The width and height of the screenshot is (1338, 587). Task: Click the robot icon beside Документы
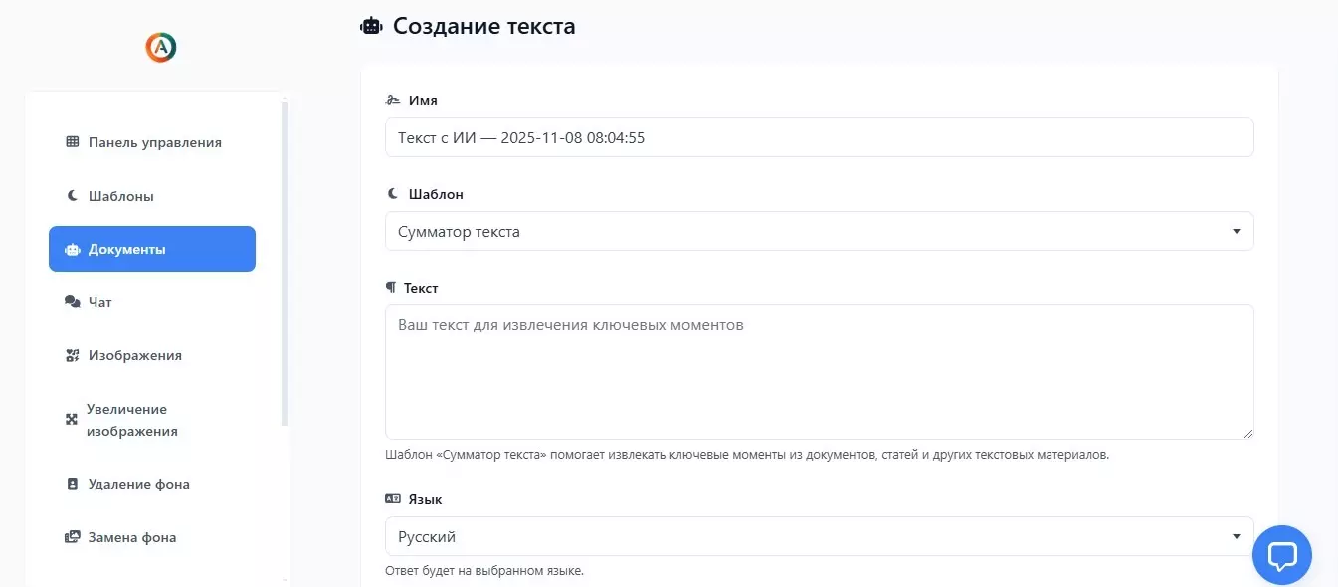tap(72, 249)
